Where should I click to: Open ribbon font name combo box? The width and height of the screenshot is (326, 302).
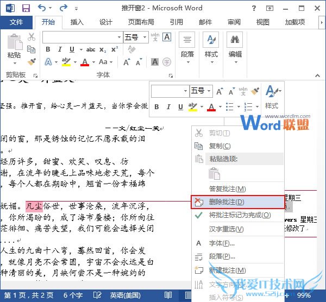[x=83, y=37]
